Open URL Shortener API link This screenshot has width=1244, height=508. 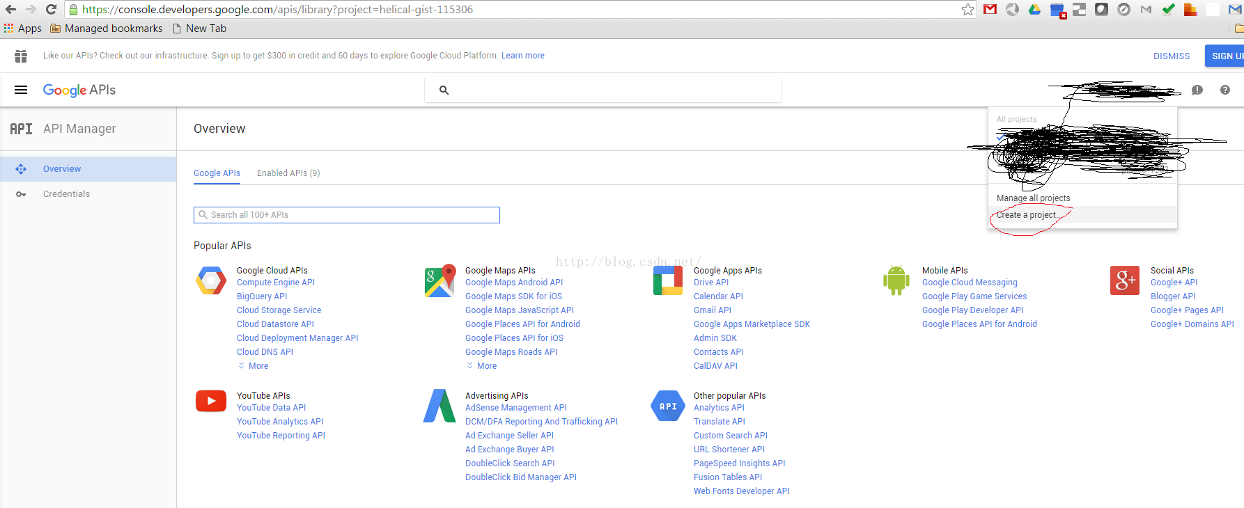point(729,450)
